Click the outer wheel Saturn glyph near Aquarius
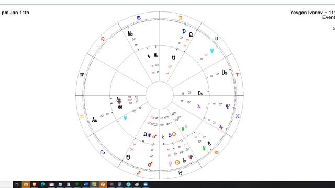Viewport: 335px width, 188px height. [209, 144]
